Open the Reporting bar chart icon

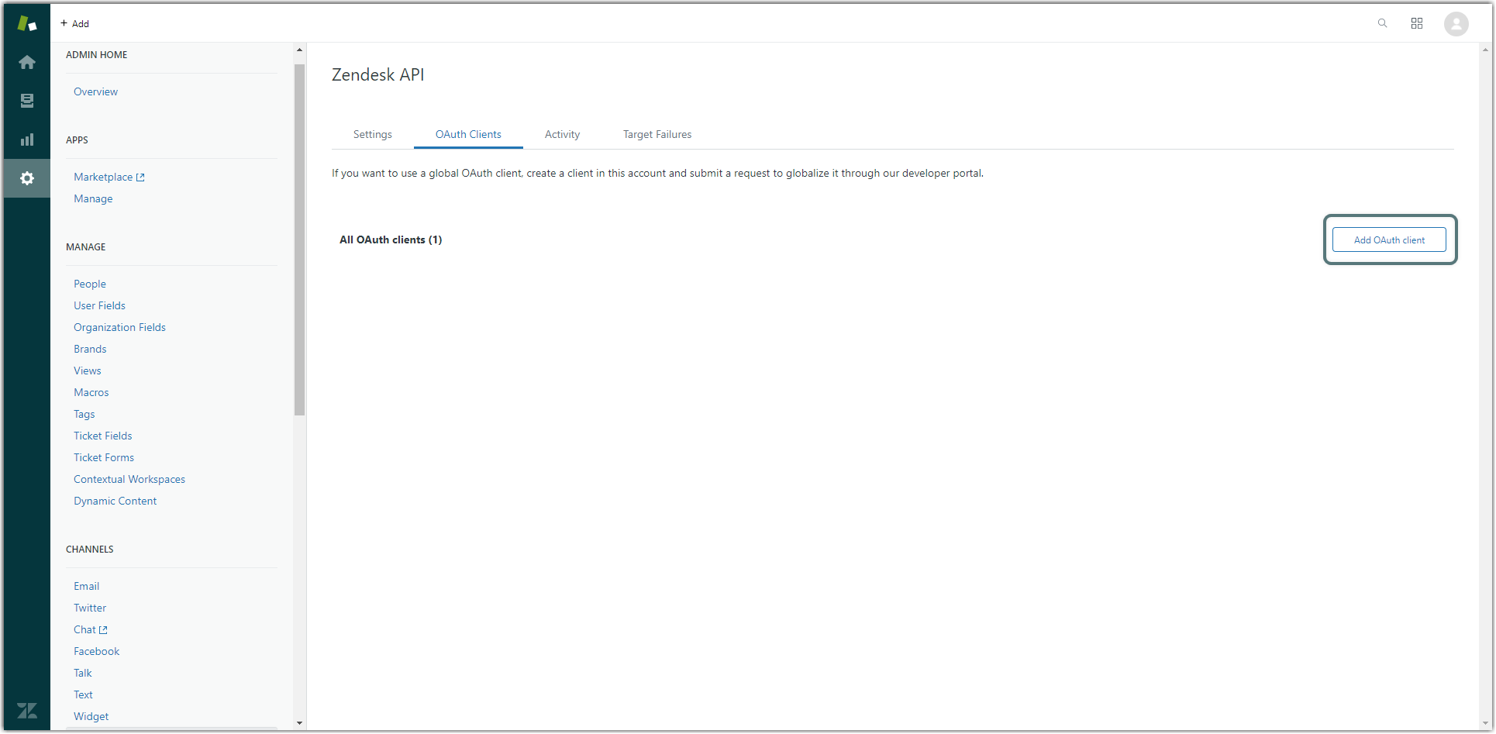point(27,140)
